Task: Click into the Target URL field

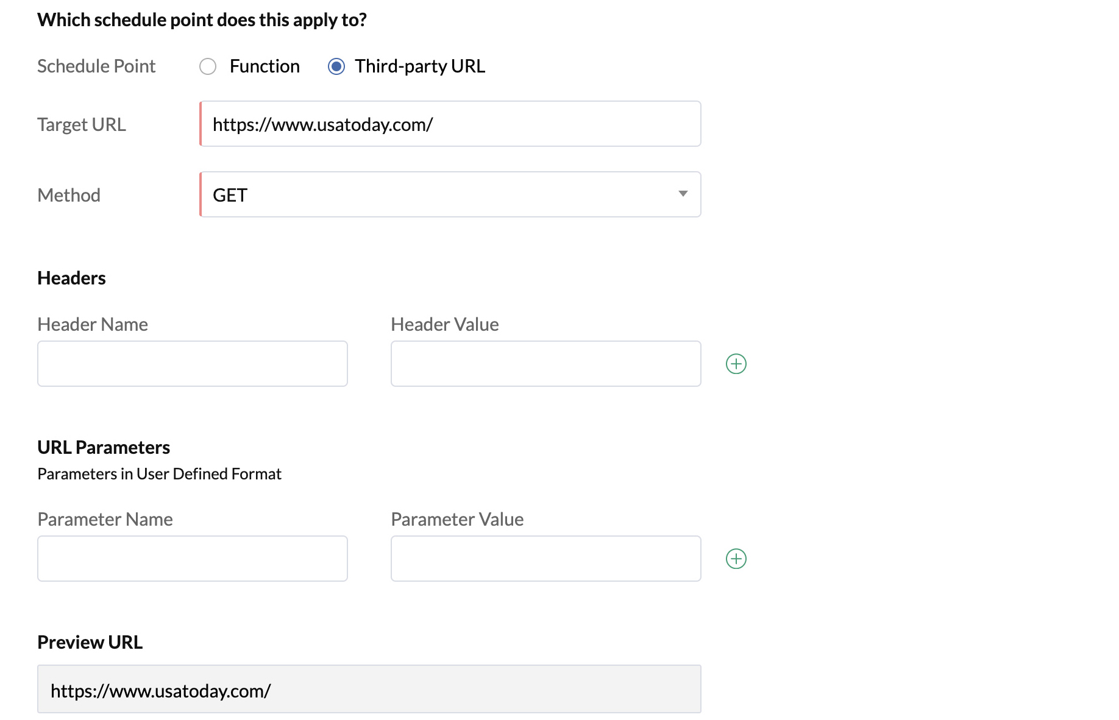Action: (450, 124)
